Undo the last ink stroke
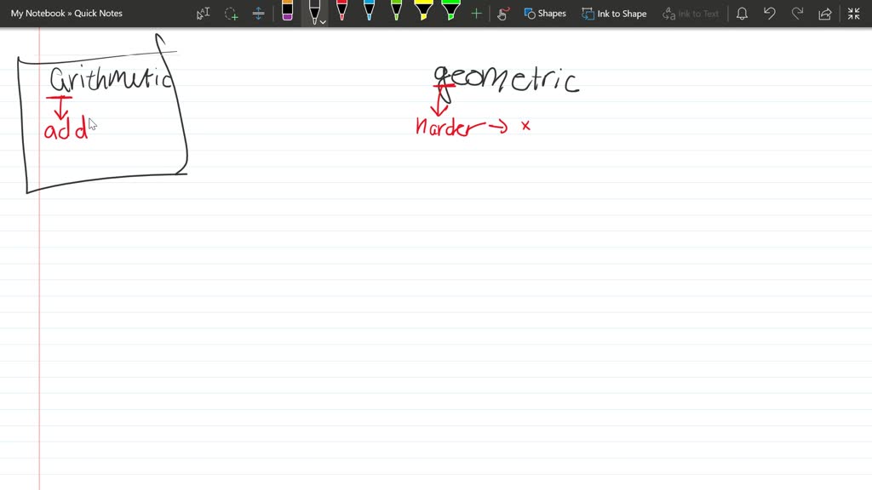Viewport: 872px width, 490px height. pos(770,14)
